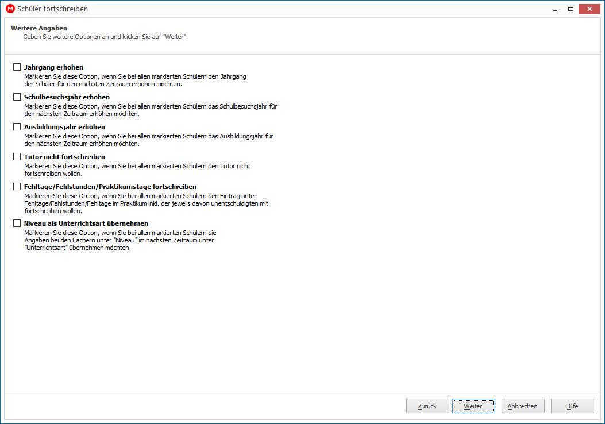Click the 'Tutor nicht fortschreiben' bold label
Viewport: 605px width, 424px height.
click(64, 157)
